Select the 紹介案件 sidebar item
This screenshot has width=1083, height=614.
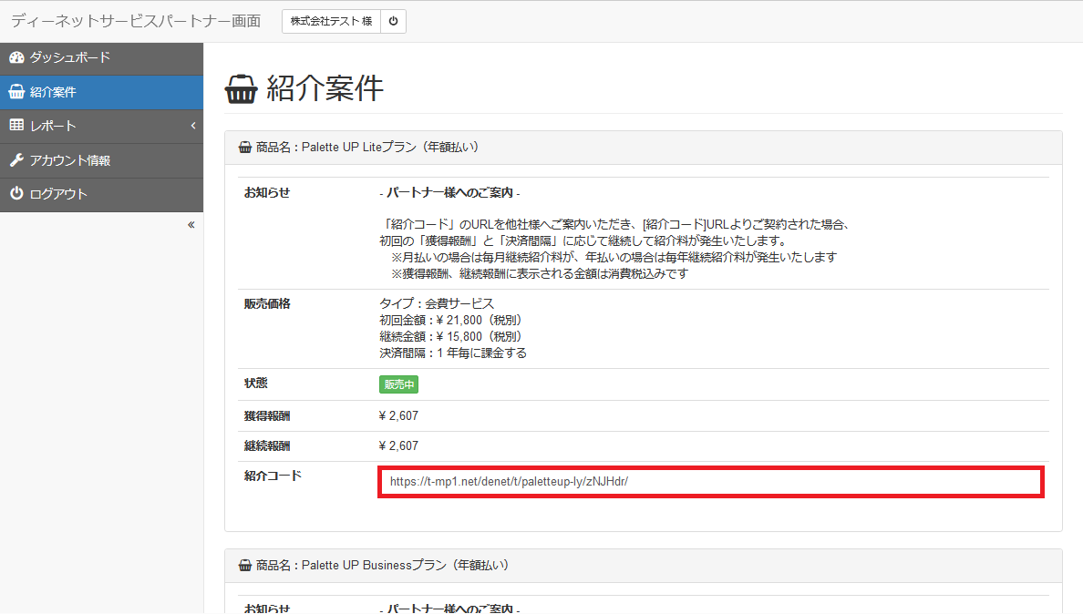[x=101, y=92]
